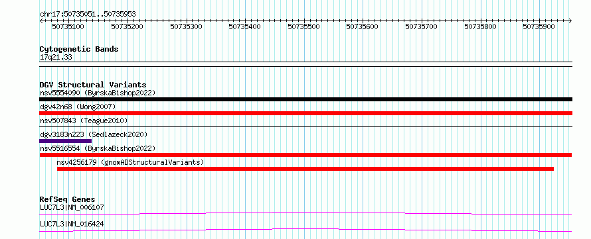Click ruler position 50735900

pyautogui.click(x=539, y=26)
